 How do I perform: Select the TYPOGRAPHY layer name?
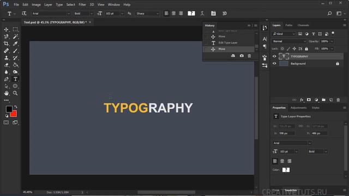(299, 57)
